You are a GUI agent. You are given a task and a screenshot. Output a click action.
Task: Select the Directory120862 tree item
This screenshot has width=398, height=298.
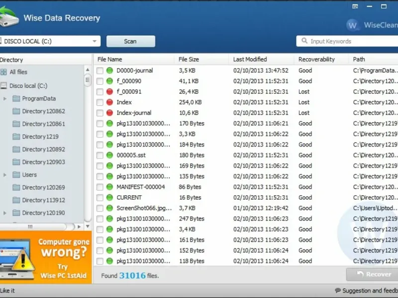pyautogui.click(x=43, y=111)
